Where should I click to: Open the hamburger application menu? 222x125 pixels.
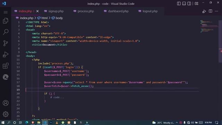(x=6, y=12)
